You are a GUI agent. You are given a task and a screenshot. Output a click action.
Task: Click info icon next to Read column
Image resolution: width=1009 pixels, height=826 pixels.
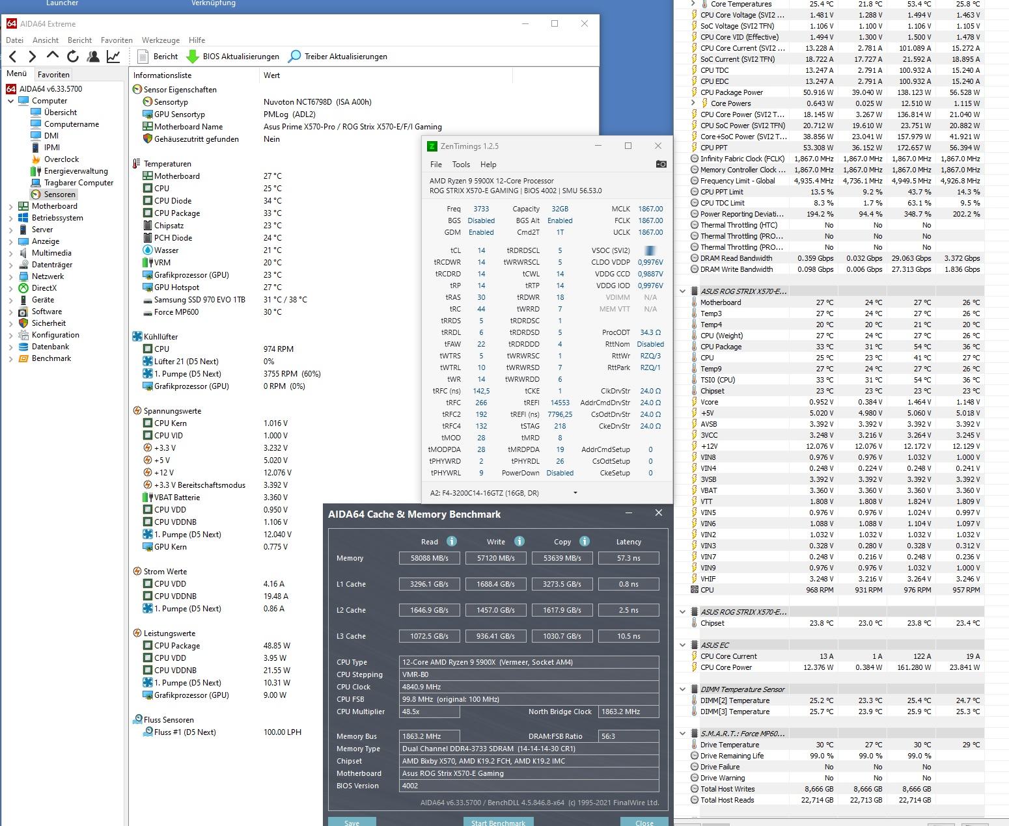coord(452,541)
